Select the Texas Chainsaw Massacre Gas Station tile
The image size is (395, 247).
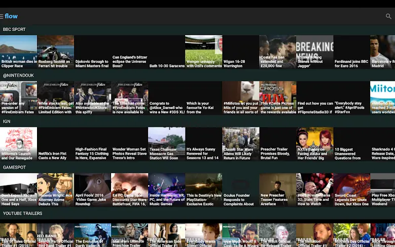pyautogui.click(x=166, y=144)
